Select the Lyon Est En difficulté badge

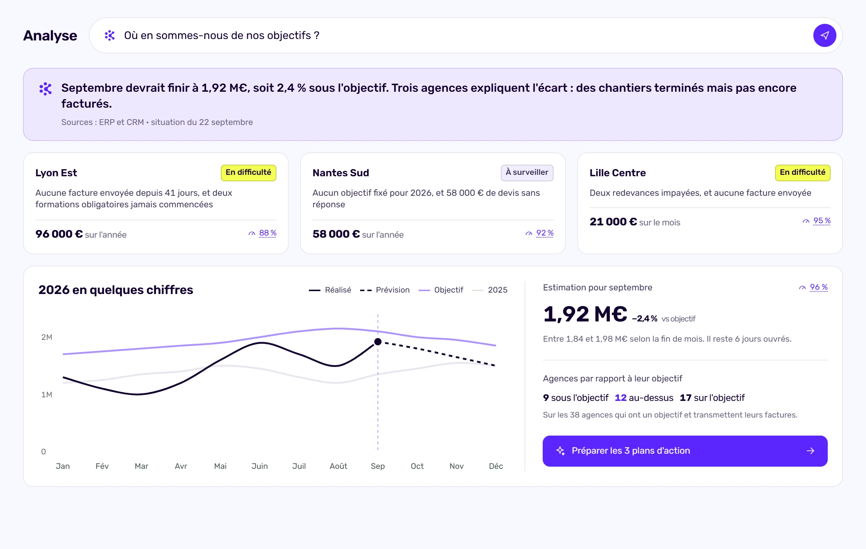point(248,173)
